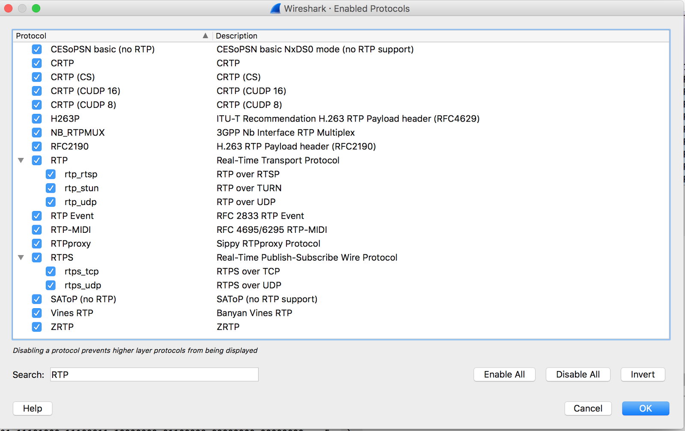This screenshot has width=685, height=431.
Task: Toggle the rtps_tcp checkbox
Action: 51,271
